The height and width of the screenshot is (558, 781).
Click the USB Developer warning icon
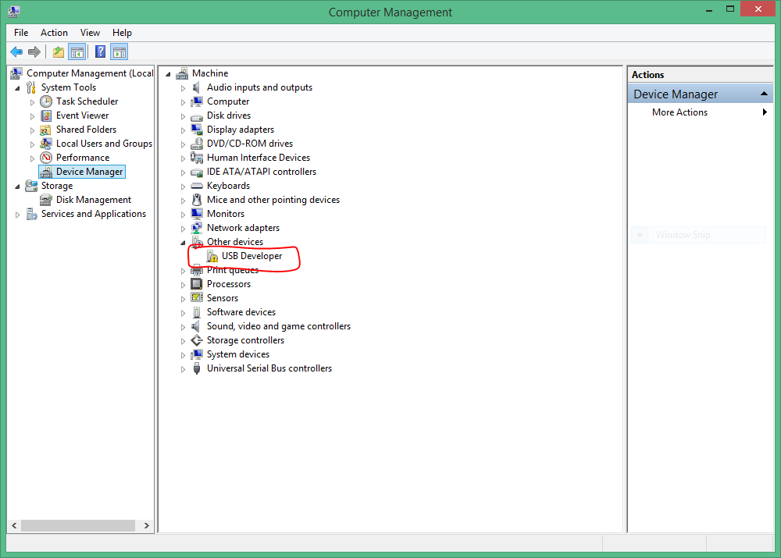pos(212,256)
